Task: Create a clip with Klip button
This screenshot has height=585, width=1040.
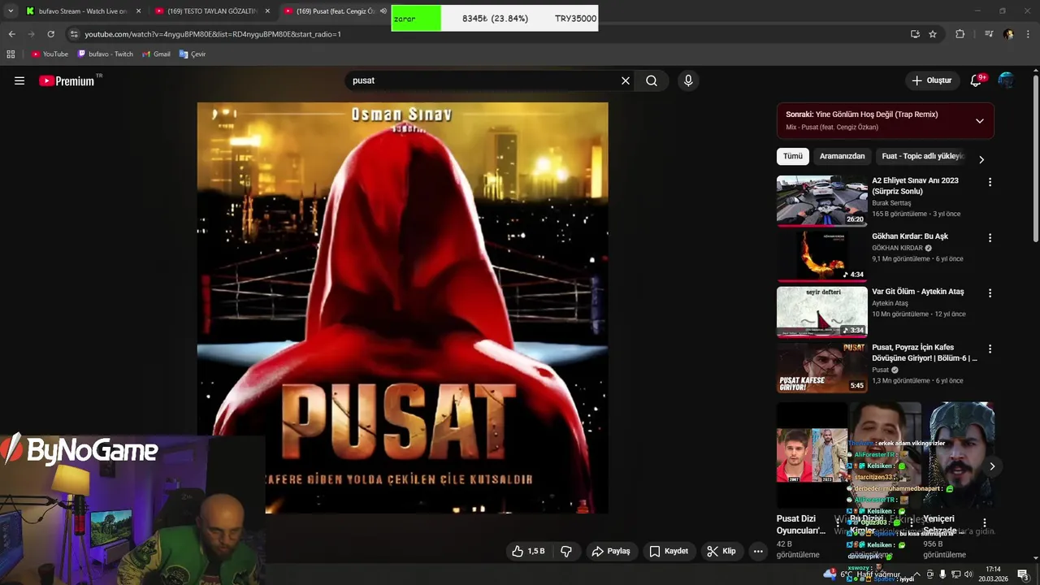Action: coord(721,551)
